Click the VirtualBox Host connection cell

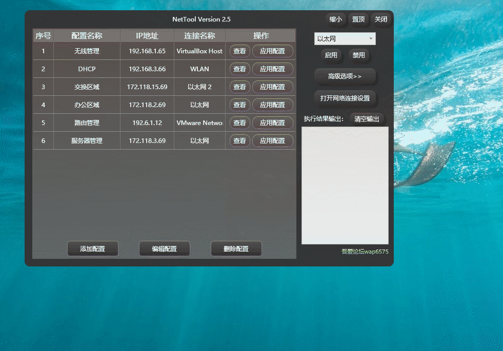199,51
